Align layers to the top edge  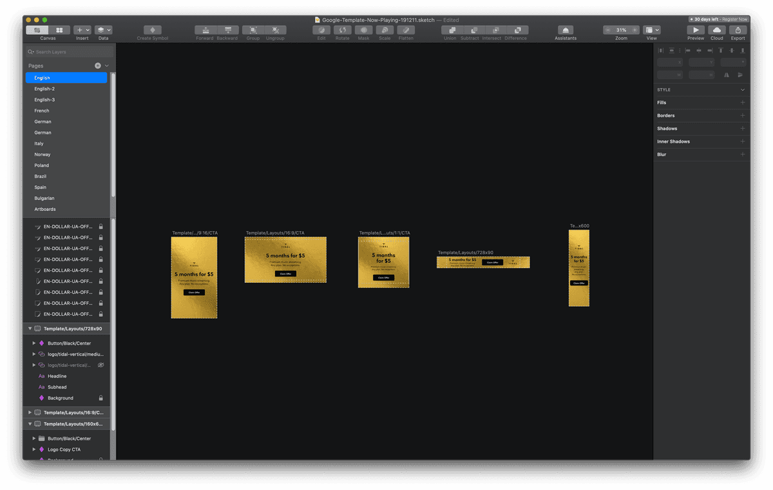(x=721, y=50)
